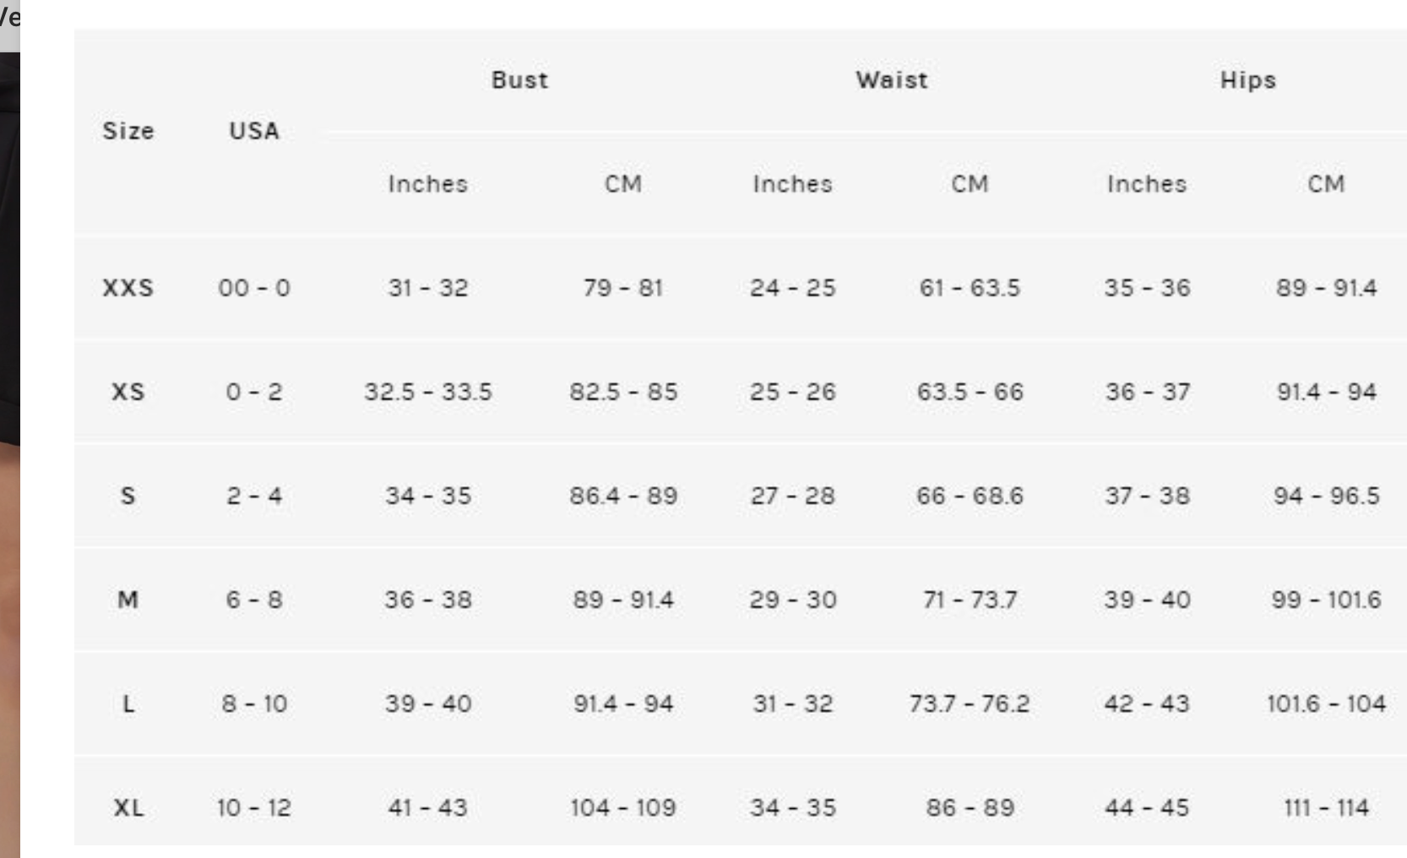Click M waist inches value 29 - 30

pyautogui.click(x=792, y=600)
